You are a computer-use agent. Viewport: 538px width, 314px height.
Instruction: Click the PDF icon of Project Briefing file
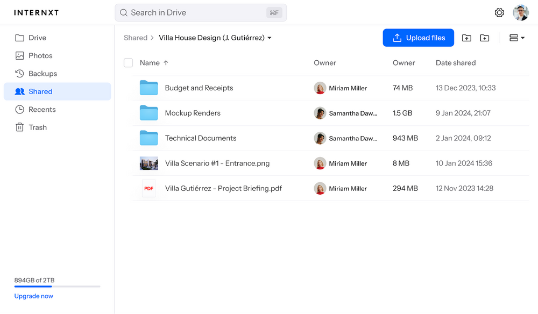pos(148,188)
